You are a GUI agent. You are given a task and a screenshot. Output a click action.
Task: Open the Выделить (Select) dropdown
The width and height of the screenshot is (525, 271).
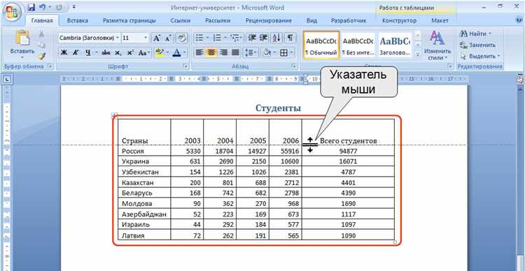pyautogui.click(x=480, y=56)
